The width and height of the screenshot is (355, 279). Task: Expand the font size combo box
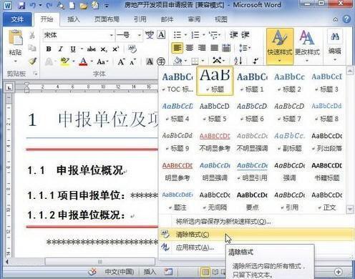click(x=140, y=36)
